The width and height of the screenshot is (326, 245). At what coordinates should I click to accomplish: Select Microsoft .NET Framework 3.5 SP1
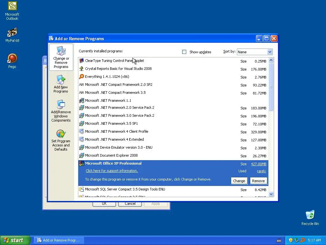point(173,123)
